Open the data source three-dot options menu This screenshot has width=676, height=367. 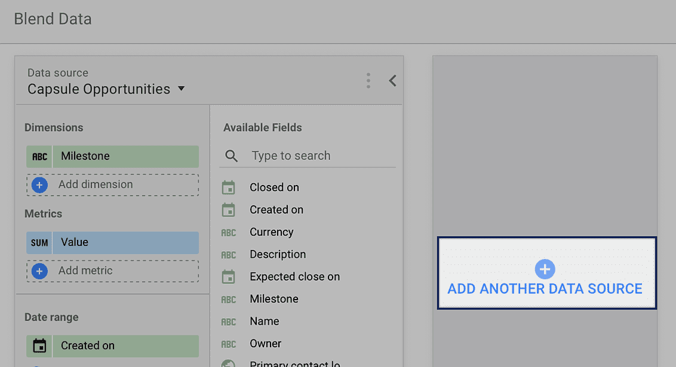click(x=368, y=81)
